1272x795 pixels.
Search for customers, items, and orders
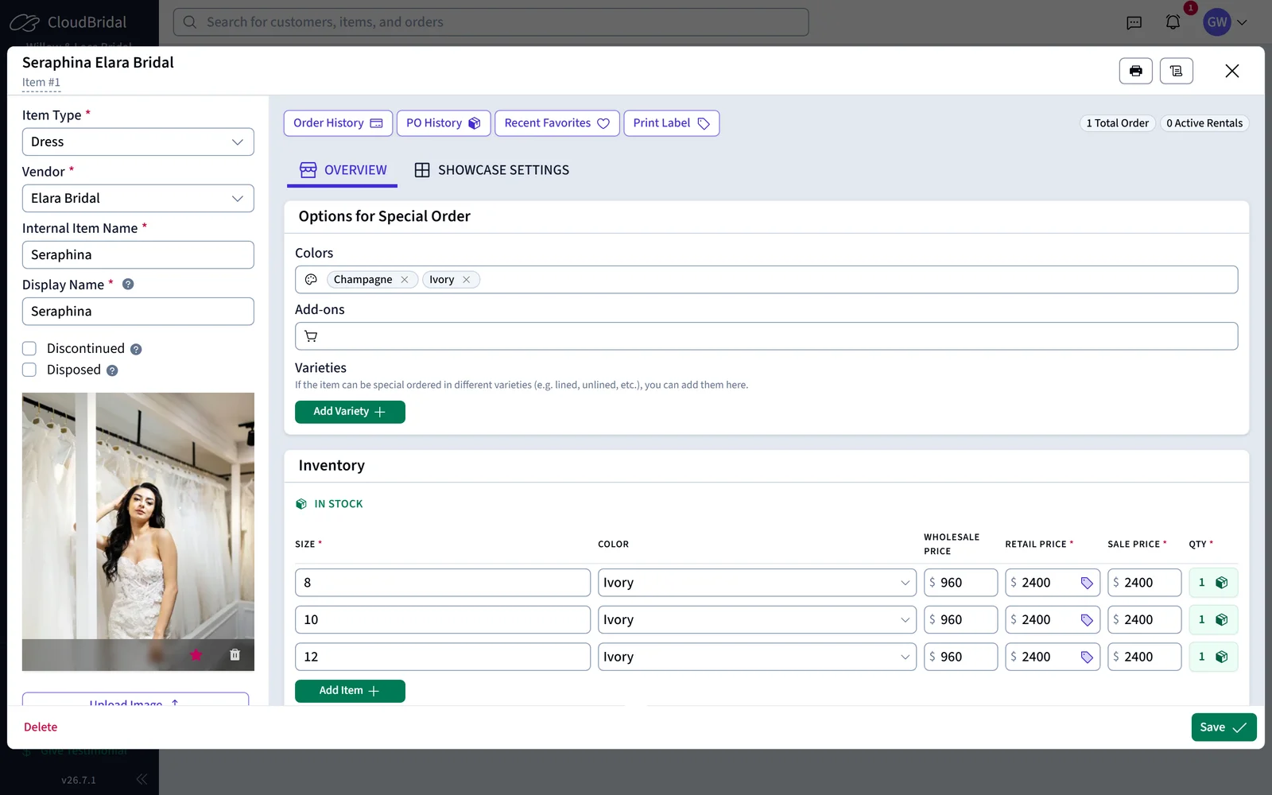coord(491,22)
